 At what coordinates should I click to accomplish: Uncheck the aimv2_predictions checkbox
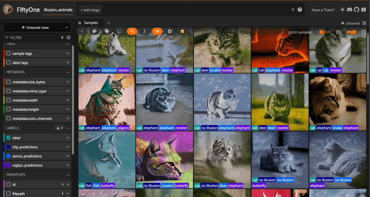[x=9, y=156]
